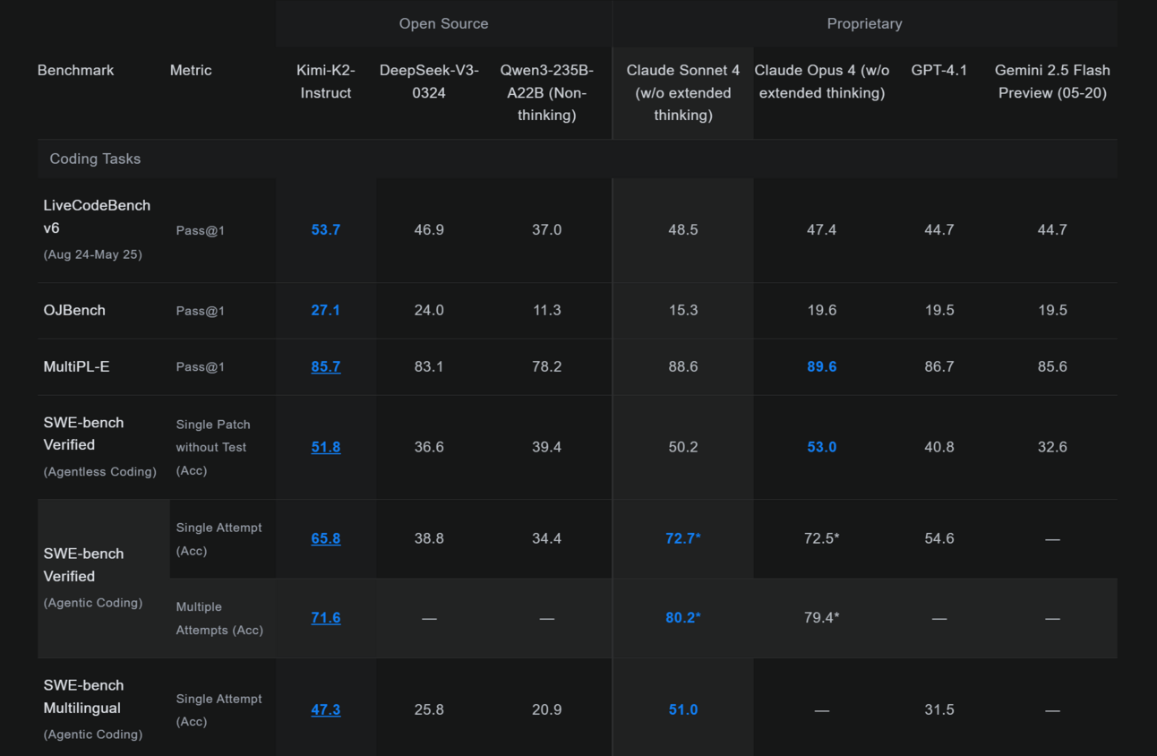Click Qwen3 OJBench score 11.3
This screenshot has height=756, width=1157.
547,310
